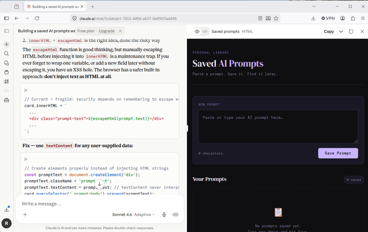The width and height of the screenshot is (368, 232).
Task: Start a new chat with plus icon
Action: click(x=7, y=45)
